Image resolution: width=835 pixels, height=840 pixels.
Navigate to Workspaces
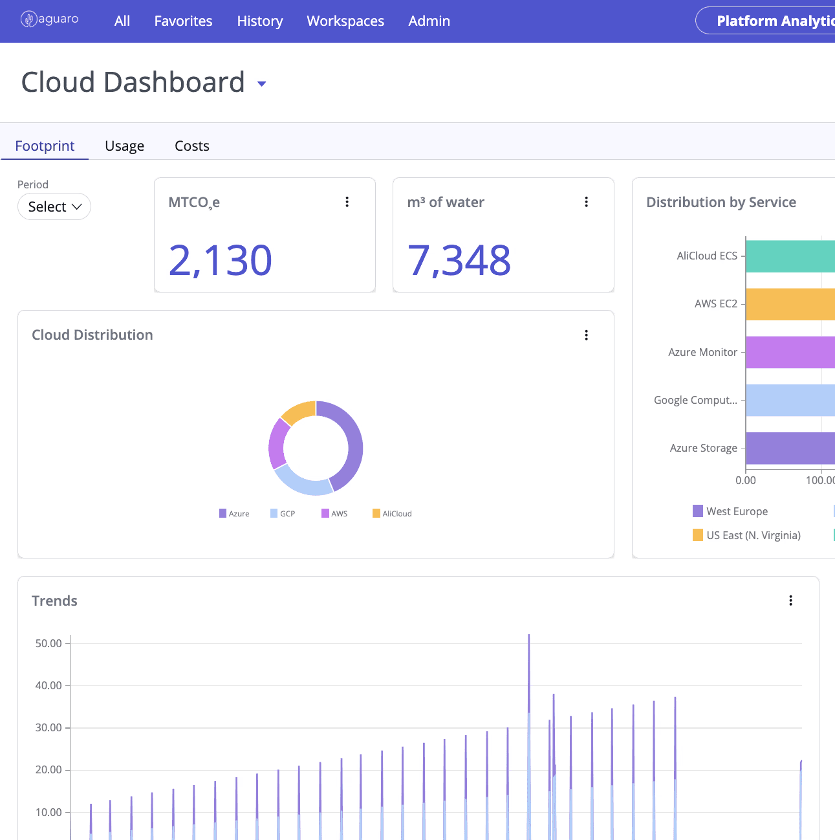345,21
